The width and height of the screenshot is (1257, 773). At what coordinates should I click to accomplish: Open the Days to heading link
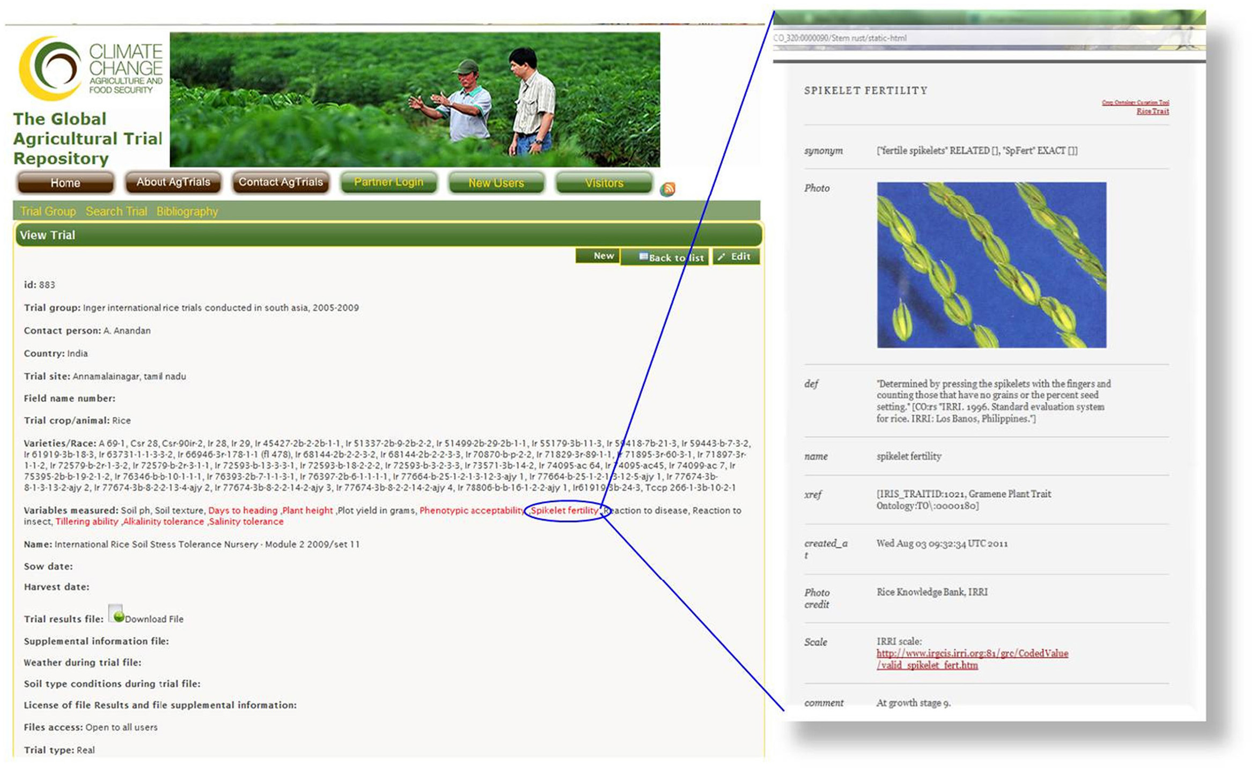[x=242, y=510]
